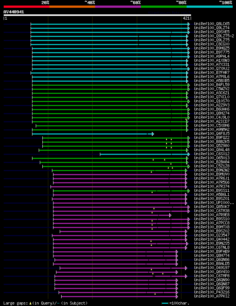The image size is (236, 306).
Task: Click the UniRef100_B4FL59 hit name
Action: click(212, 85)
